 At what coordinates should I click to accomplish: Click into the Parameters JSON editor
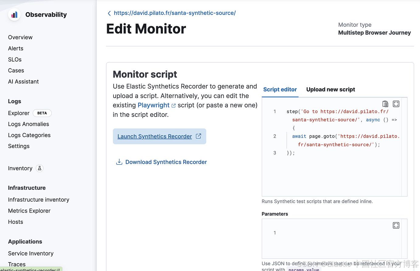tap(334, 239)
